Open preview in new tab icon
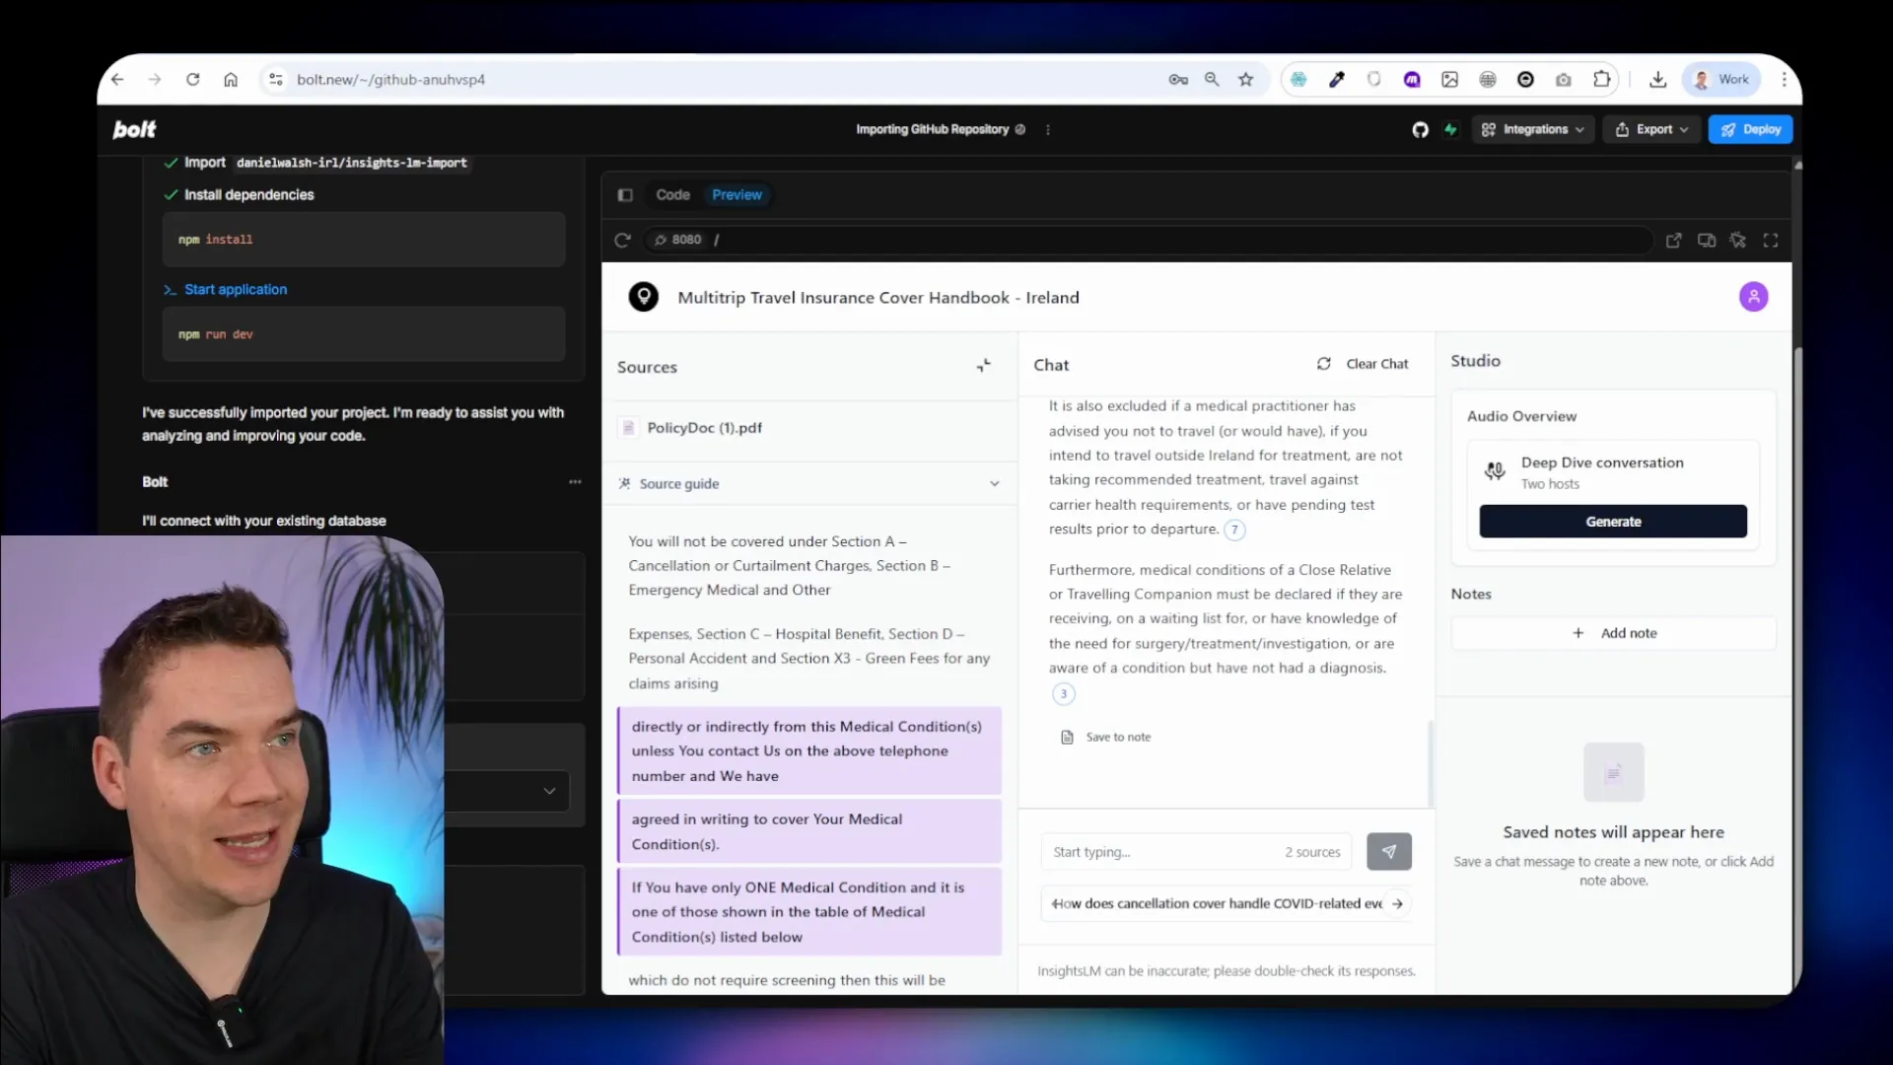The width and height of the screenshot is (1893, 1065). pos(1673,240)
